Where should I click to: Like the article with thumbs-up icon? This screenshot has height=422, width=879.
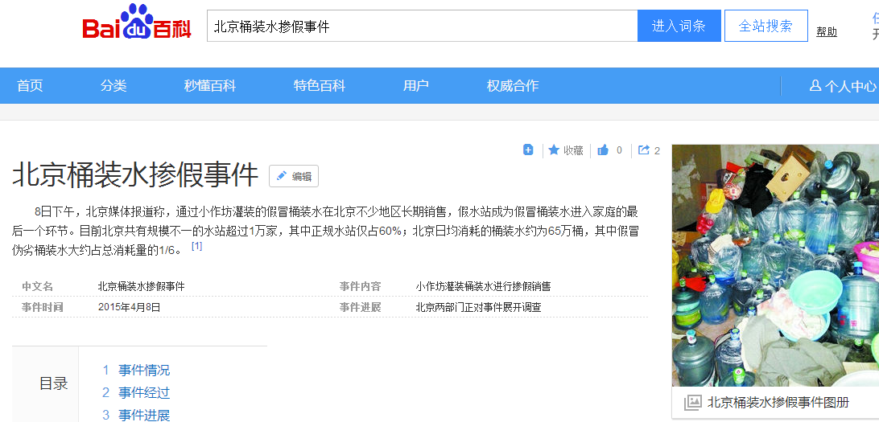(603, 150)
